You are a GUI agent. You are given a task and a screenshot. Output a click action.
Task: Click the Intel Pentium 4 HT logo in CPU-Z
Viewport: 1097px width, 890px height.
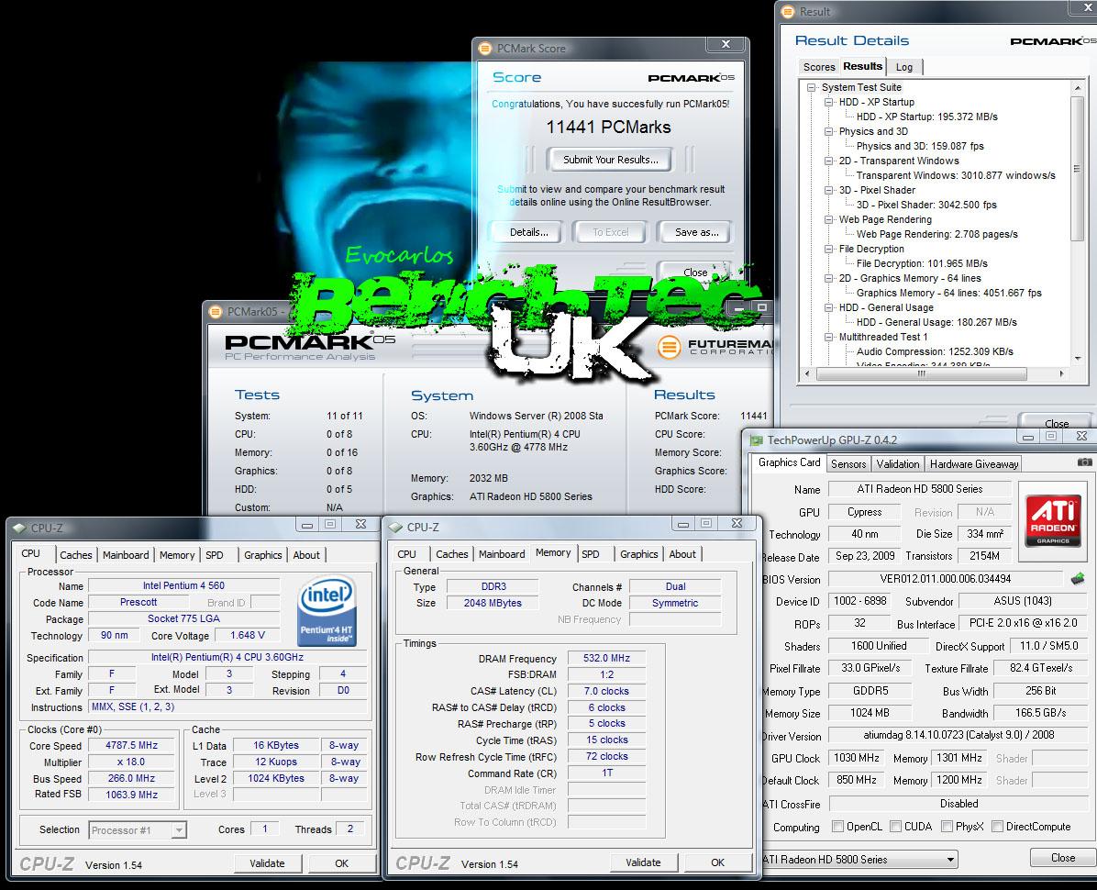326,610
